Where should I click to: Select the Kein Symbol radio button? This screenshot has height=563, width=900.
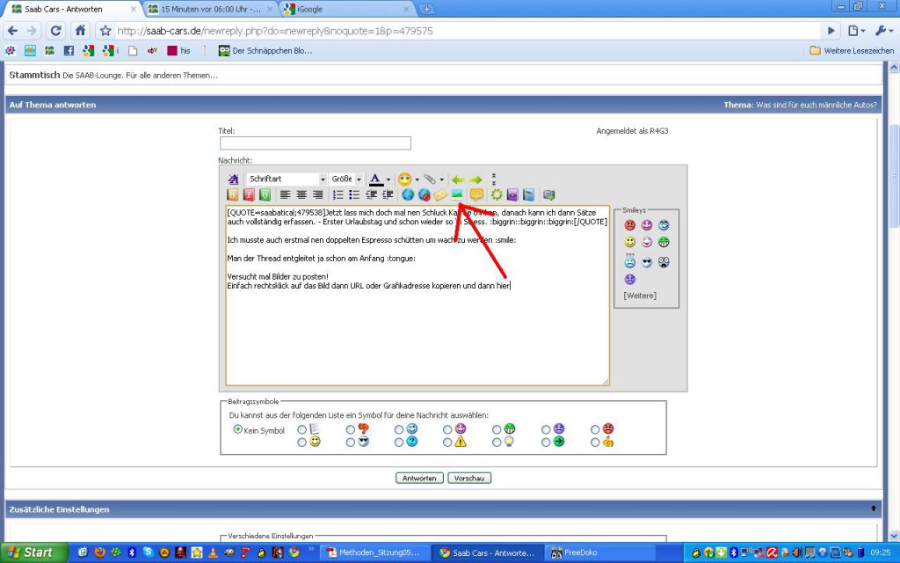(x=237, y=429)
